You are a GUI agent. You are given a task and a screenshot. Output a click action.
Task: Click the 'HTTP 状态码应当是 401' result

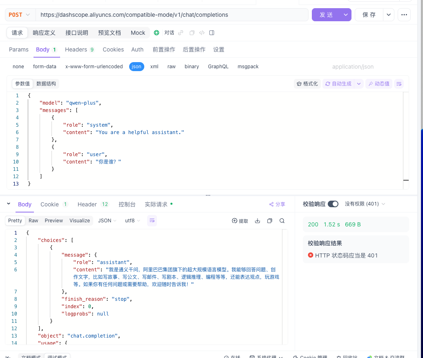[x=343, y=255]
